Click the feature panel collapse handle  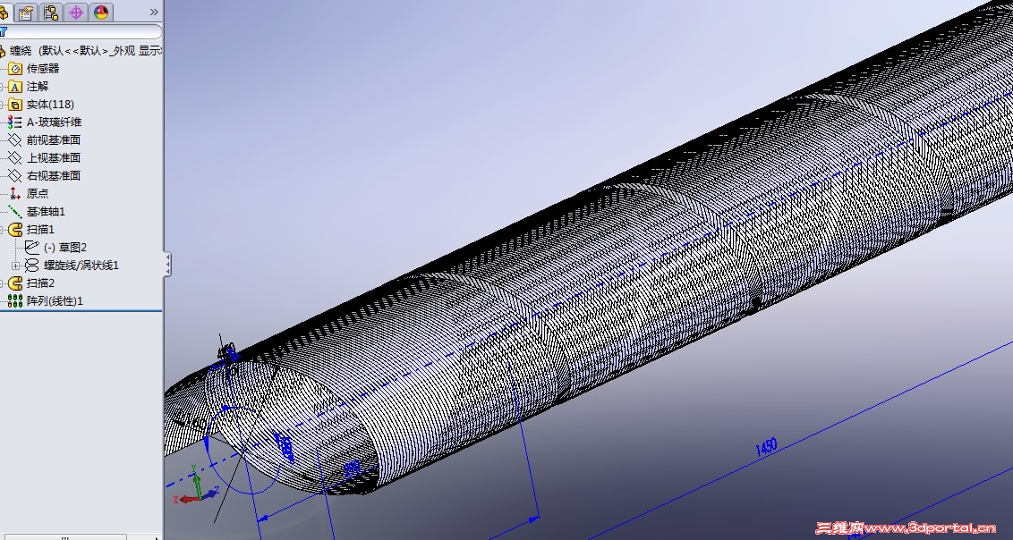(167, 265)
